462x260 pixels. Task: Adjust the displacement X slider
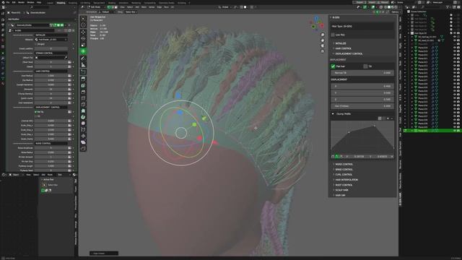[362, 87]
